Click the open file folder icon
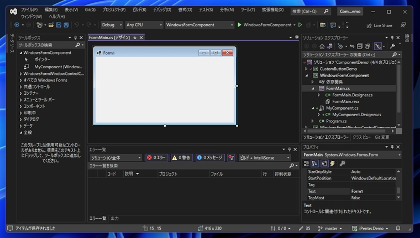The width and height of the screenshot is (420, 238). (x=51, y=25)
